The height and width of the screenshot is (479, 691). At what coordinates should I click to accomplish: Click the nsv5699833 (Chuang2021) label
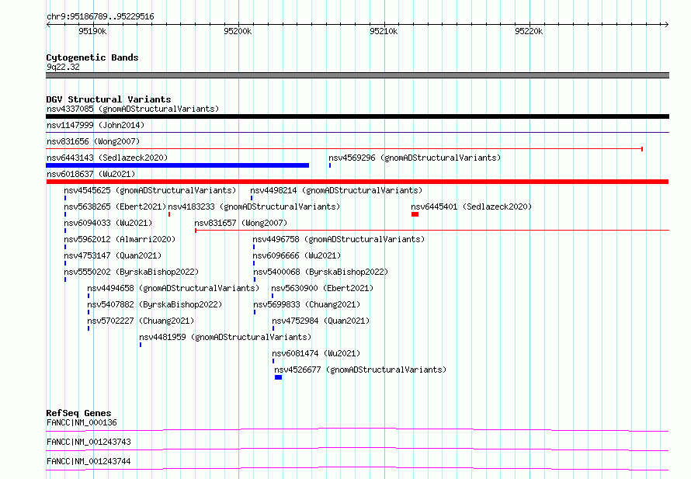(307, 304)
